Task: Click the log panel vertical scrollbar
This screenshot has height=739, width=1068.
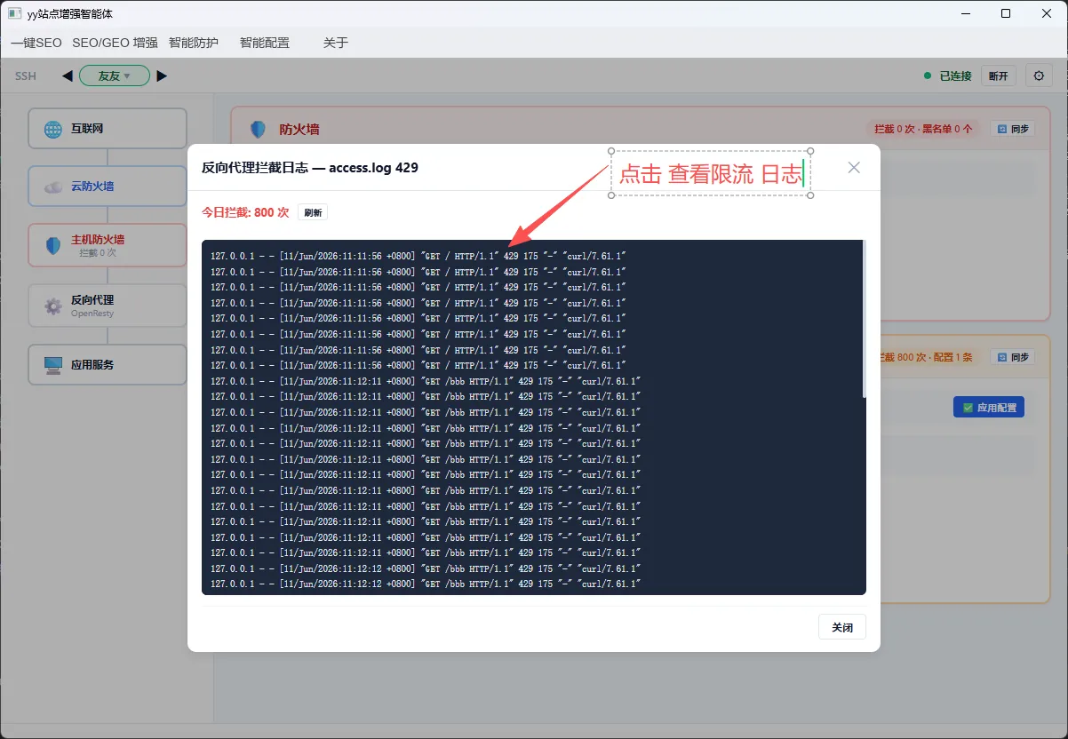Action: [x=865, y=320]
